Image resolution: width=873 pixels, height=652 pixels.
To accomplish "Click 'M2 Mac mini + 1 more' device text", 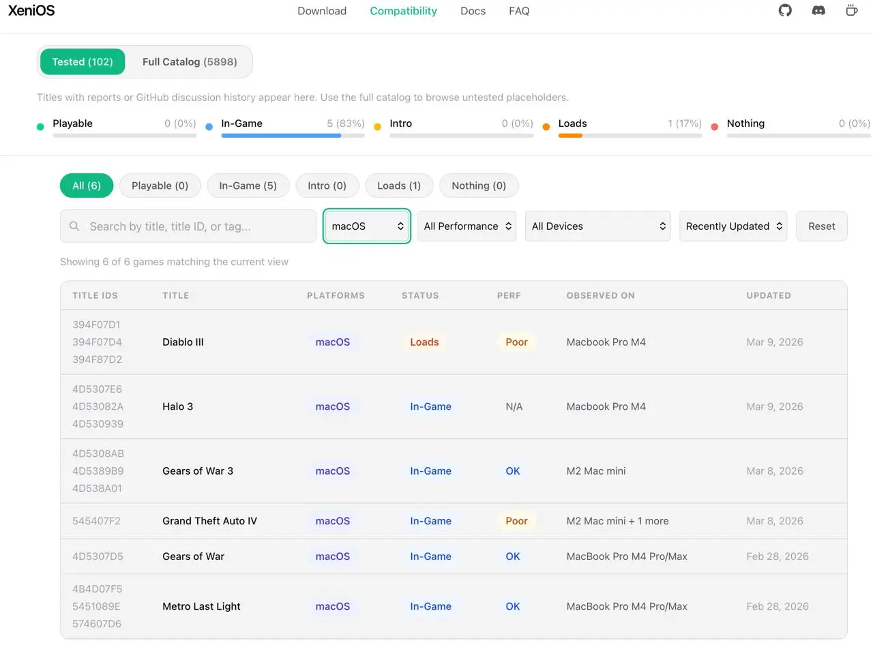I will click(617, 521).
